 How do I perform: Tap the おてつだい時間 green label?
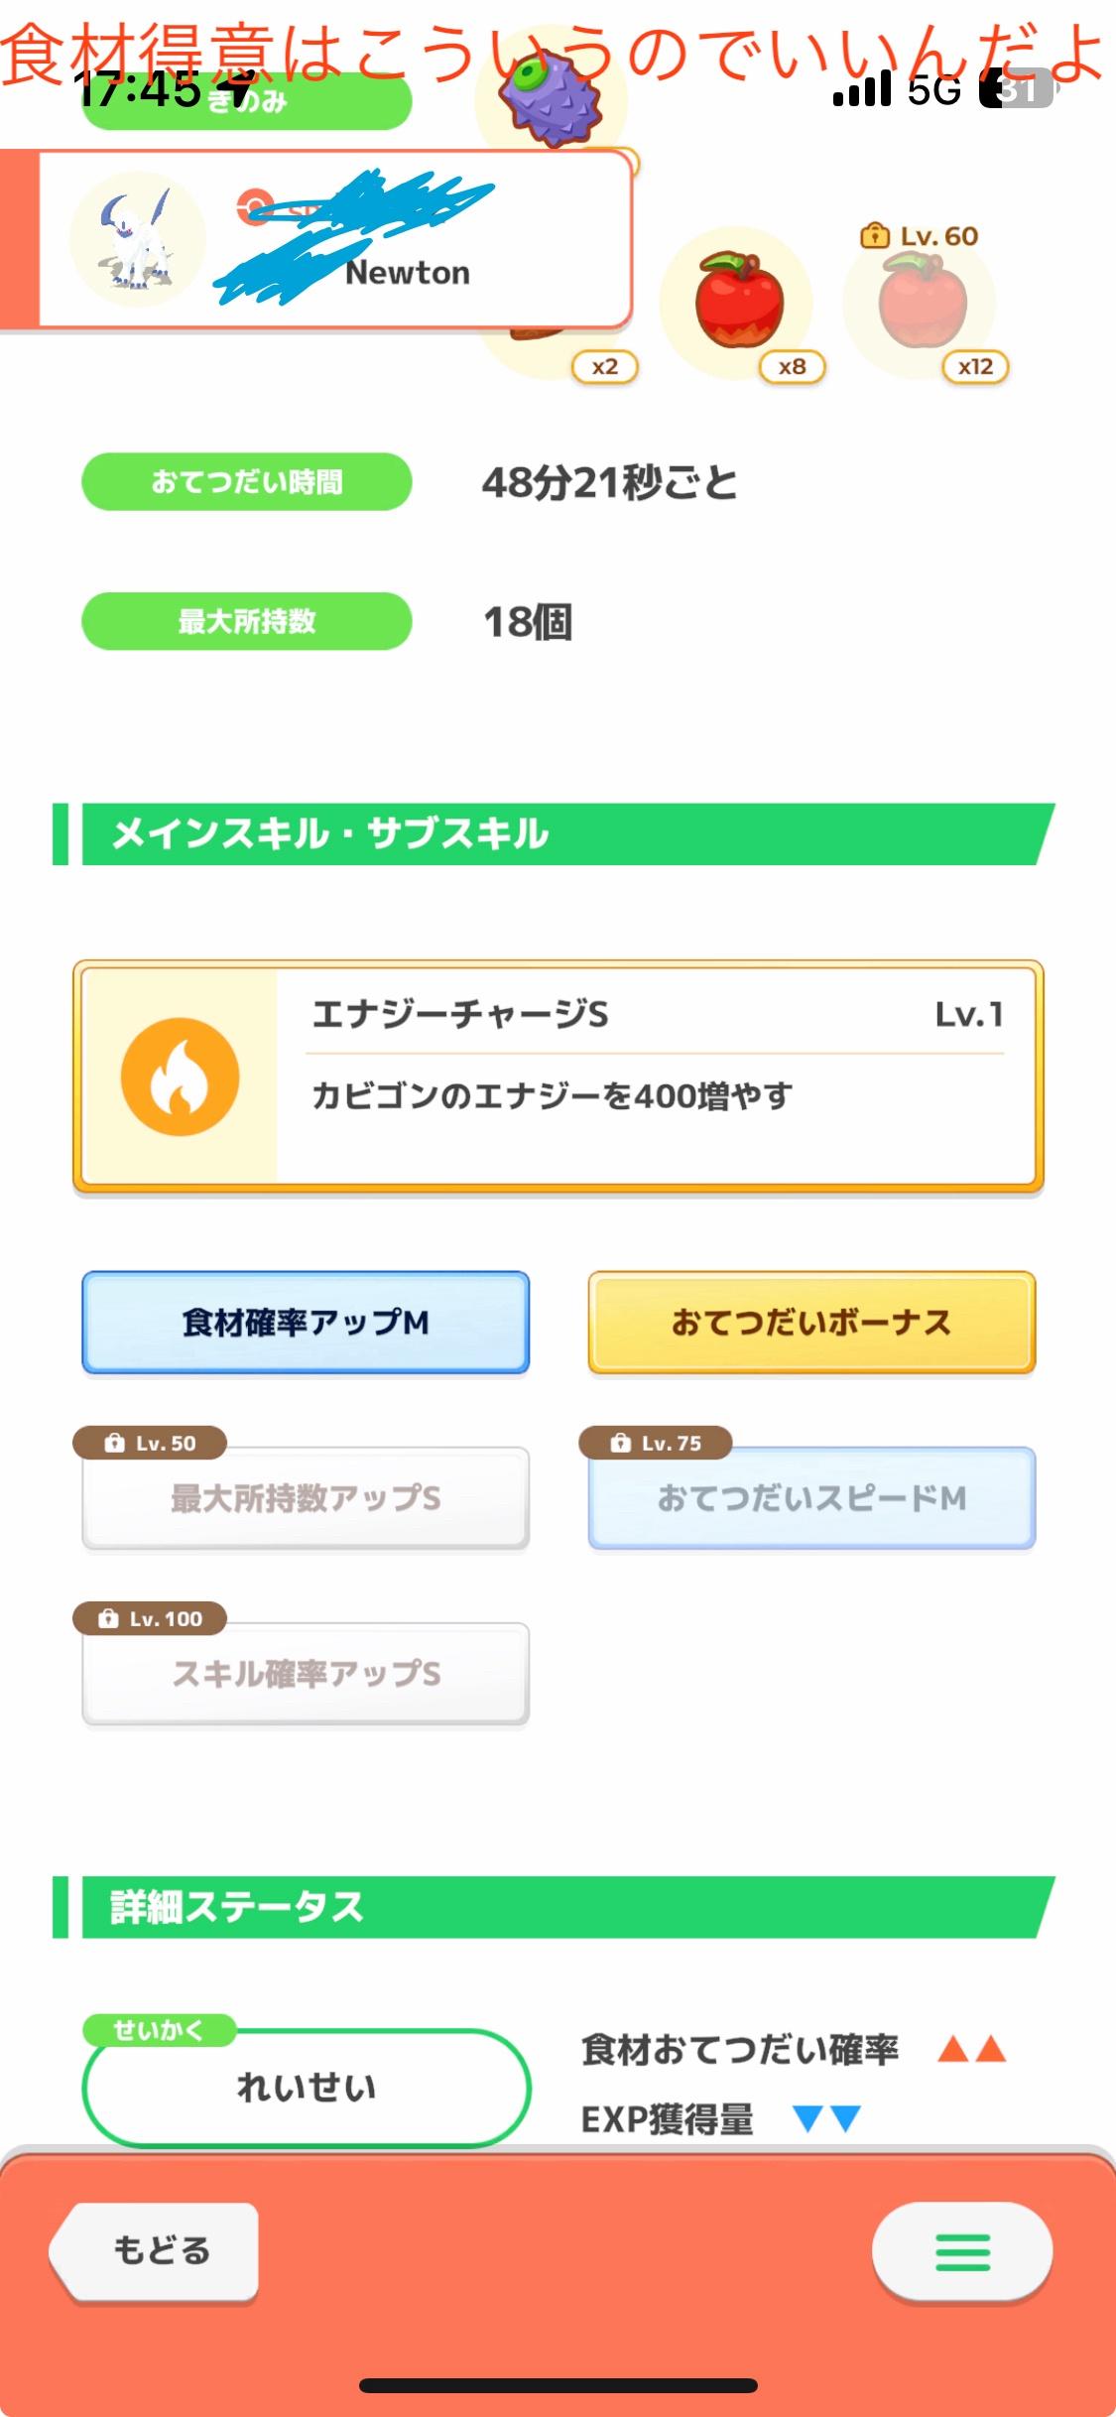[246, 482]
